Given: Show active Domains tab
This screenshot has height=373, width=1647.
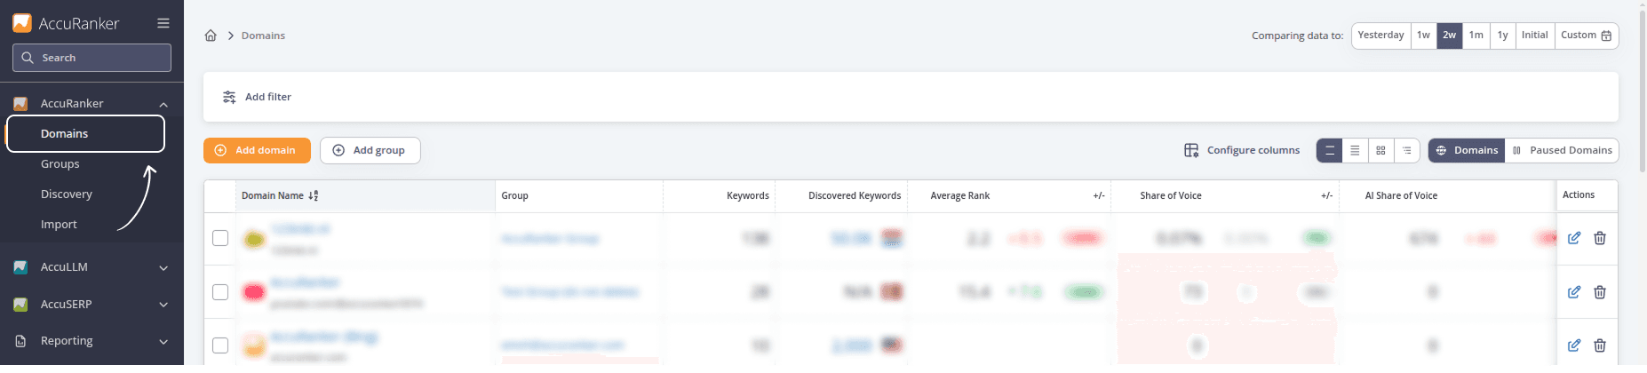Looking at the screenshot, I should [1467, 151].
